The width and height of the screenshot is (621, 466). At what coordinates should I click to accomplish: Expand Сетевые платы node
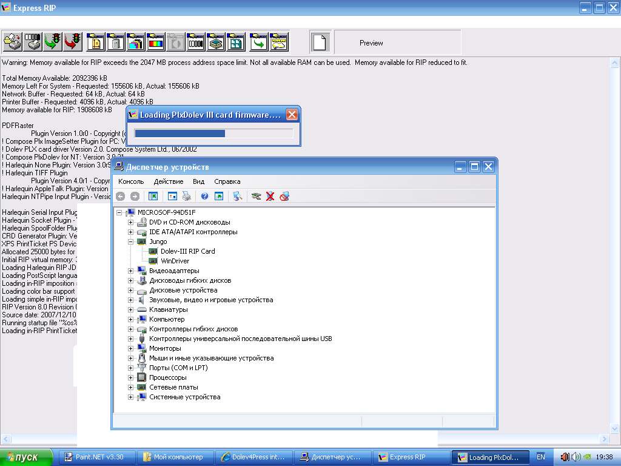point(131,388)
